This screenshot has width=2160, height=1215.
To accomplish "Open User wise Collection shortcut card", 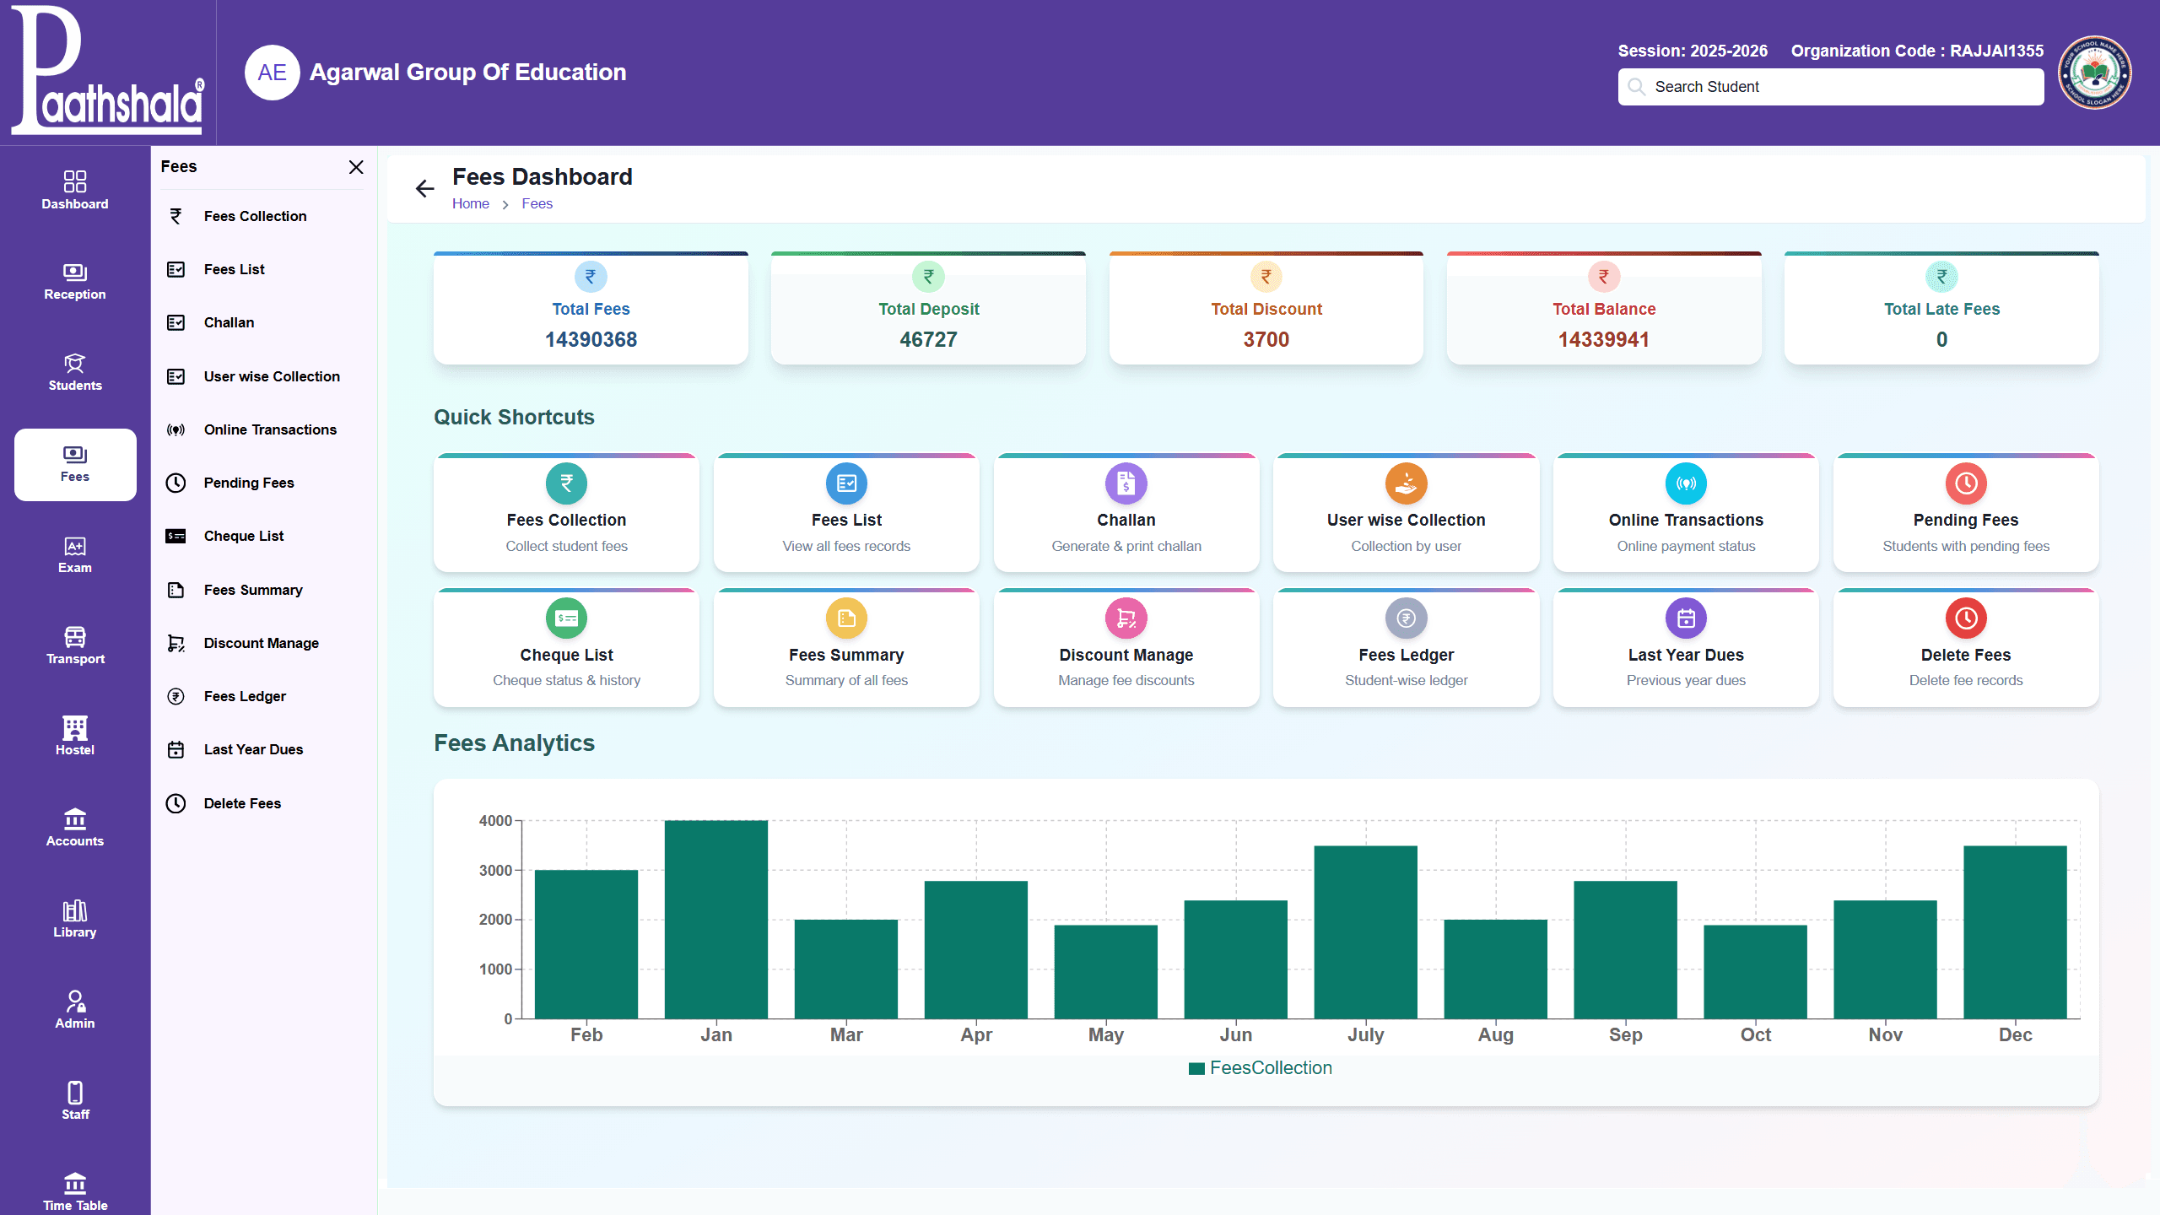I will coord(1406,512).
